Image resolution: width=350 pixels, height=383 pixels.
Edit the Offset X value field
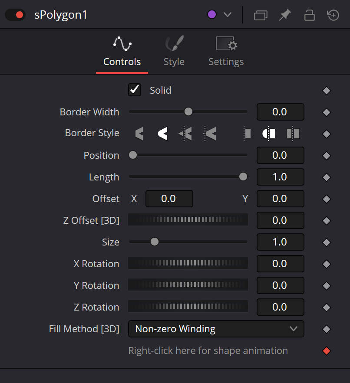tap(169, 199)
